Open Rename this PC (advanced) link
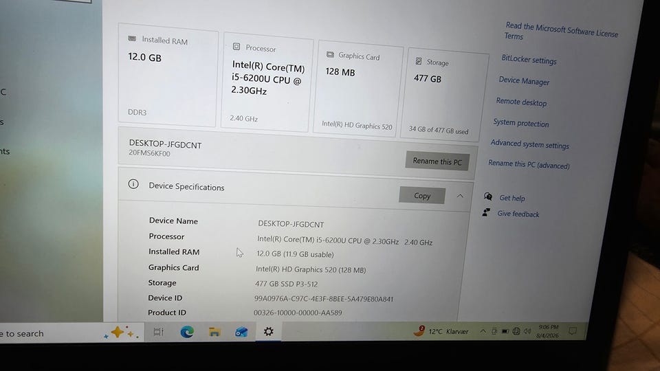Image resolution: width=660 pixels, height=371 pixels. (x=529, y=164)
